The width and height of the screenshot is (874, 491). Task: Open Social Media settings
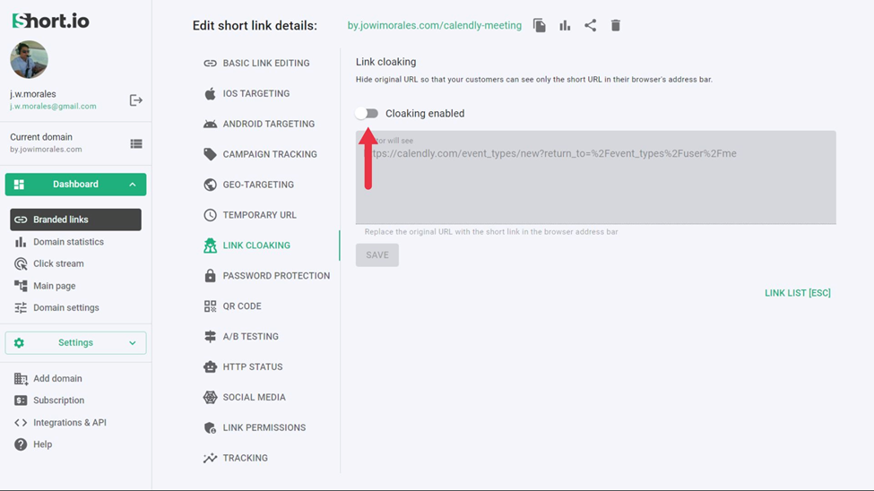pyautogui.click(x=244, y=398)
